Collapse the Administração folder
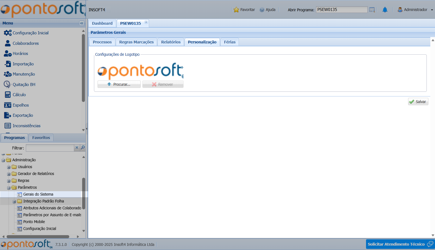This screenshot has width=435, height=250. pyautogui.click(x=3, y=160)
